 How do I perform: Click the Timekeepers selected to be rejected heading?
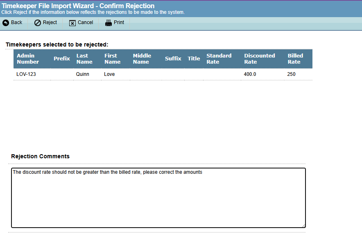coord(57,44)
